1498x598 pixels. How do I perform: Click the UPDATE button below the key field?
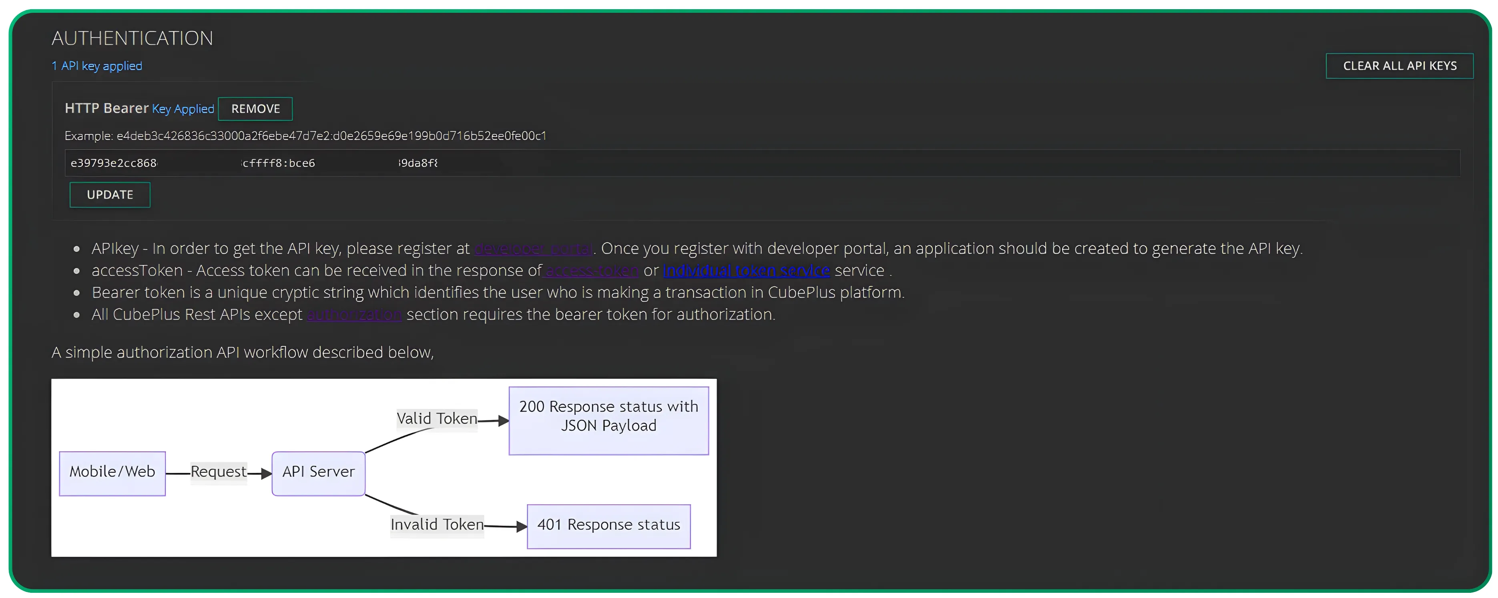coord(110,195)
